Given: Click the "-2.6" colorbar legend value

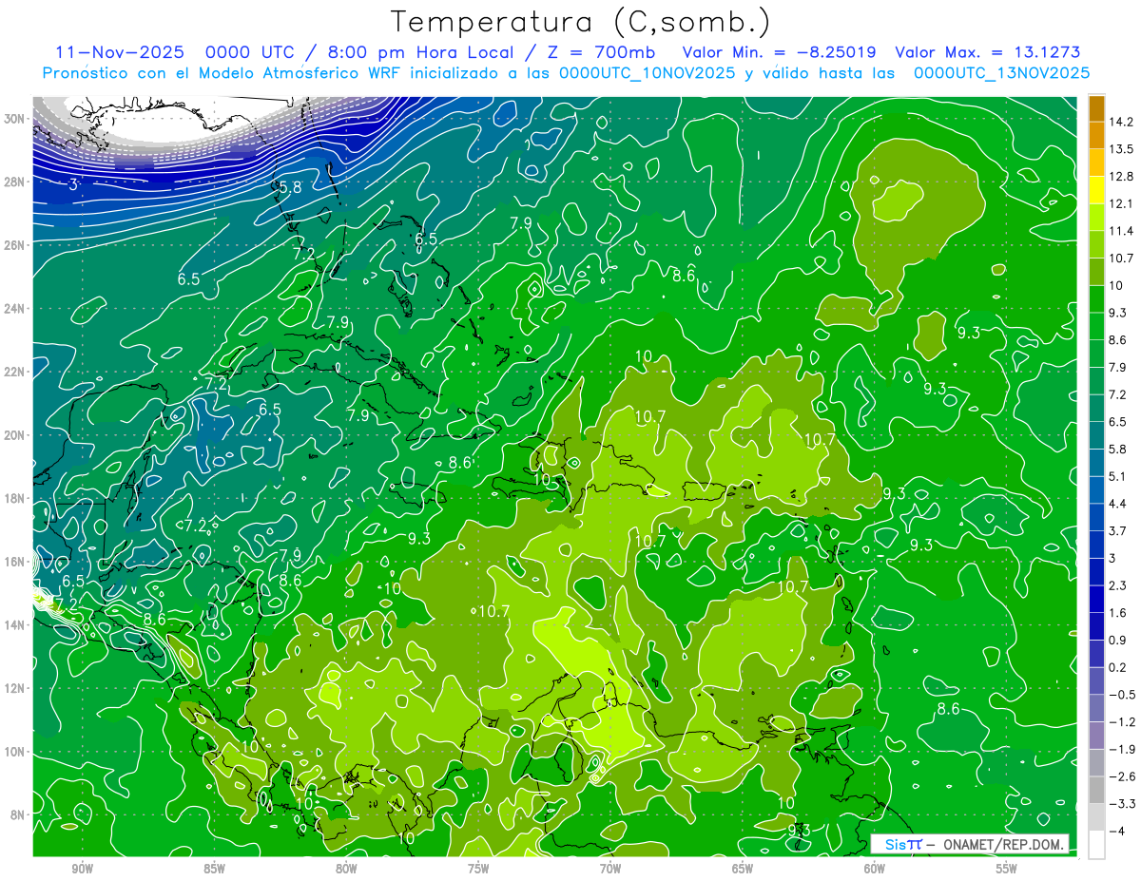Looking at the screenshot, I should tap(1122, 776).
